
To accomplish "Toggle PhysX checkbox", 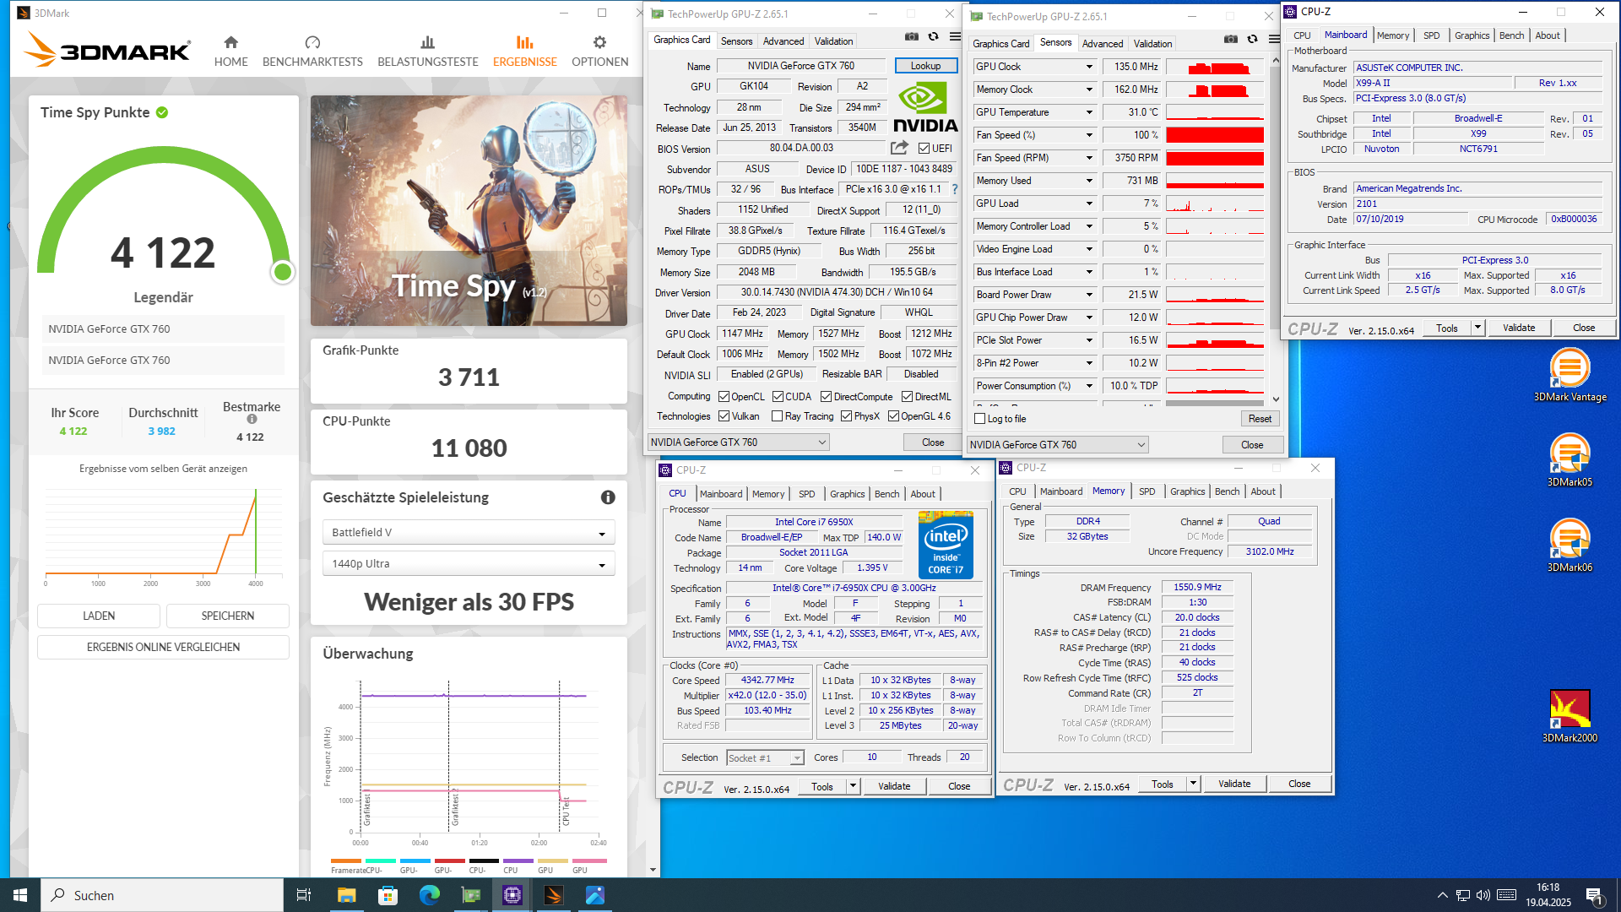I will [x=846, y=416].
